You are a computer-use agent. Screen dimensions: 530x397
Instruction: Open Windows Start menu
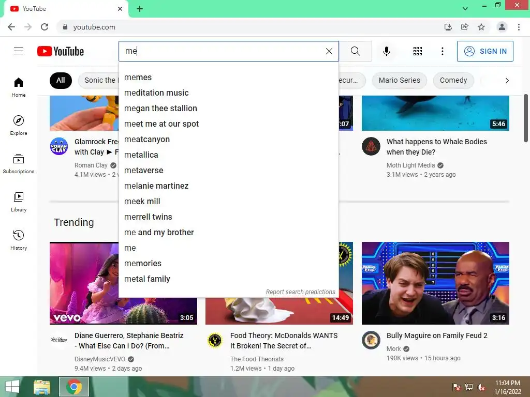[x=12, y=387]
